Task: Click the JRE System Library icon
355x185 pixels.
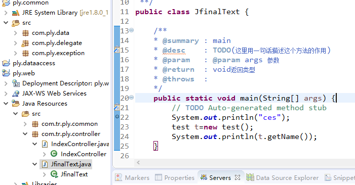Action: (16, 13)
